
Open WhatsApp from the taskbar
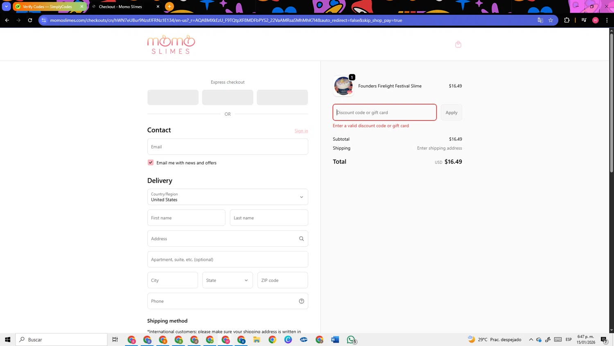(x=351, y=339)
